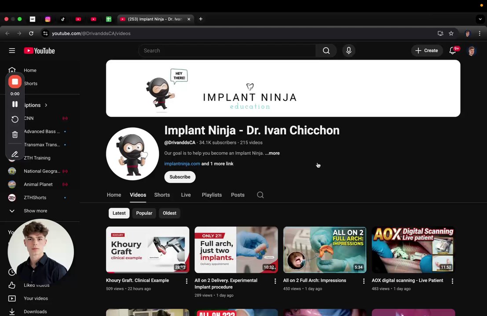This screenshot has height=316, width=487.
Task: Open the All on 2 Full Arch: Impressions title
Action: [x=315, y=280]
